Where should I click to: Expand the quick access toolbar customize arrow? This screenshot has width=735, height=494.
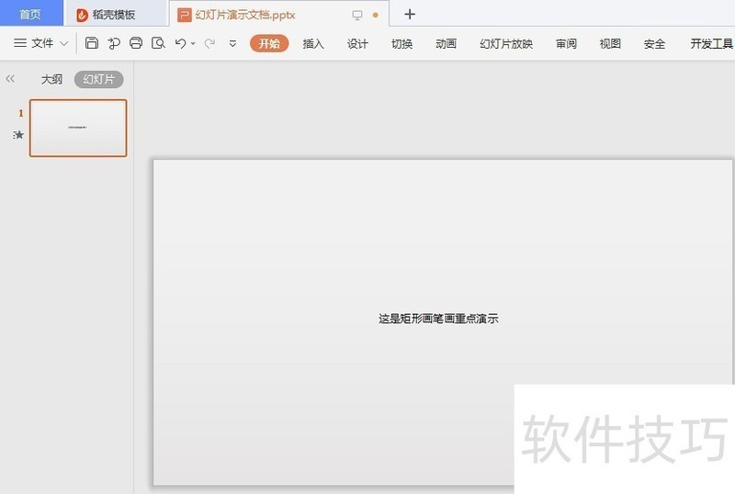pos(232,44)
